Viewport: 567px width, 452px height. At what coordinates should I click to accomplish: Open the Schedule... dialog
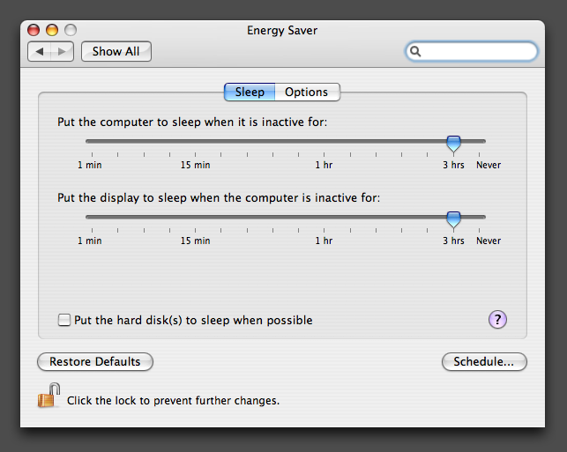[484, 361]
